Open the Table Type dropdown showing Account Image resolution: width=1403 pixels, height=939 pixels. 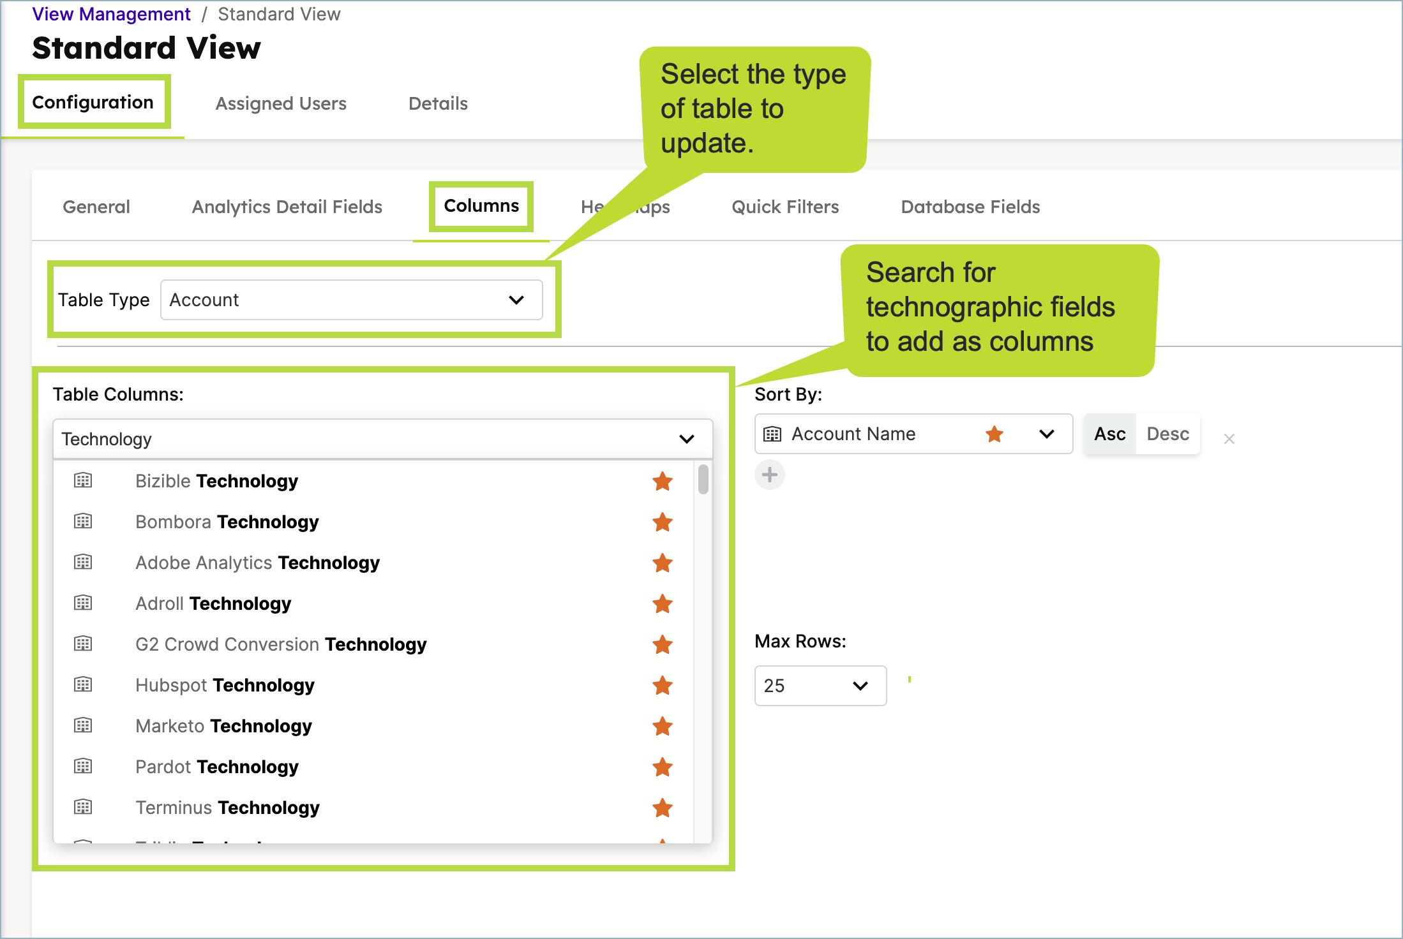point(516,300)
